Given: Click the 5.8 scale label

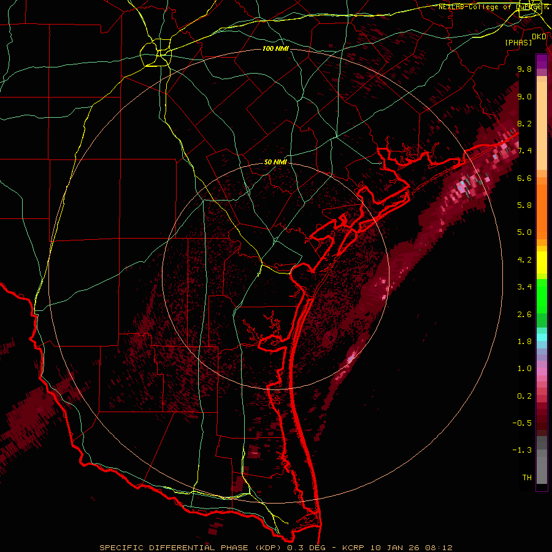Looking at the screenshot, I should [524, 205].
